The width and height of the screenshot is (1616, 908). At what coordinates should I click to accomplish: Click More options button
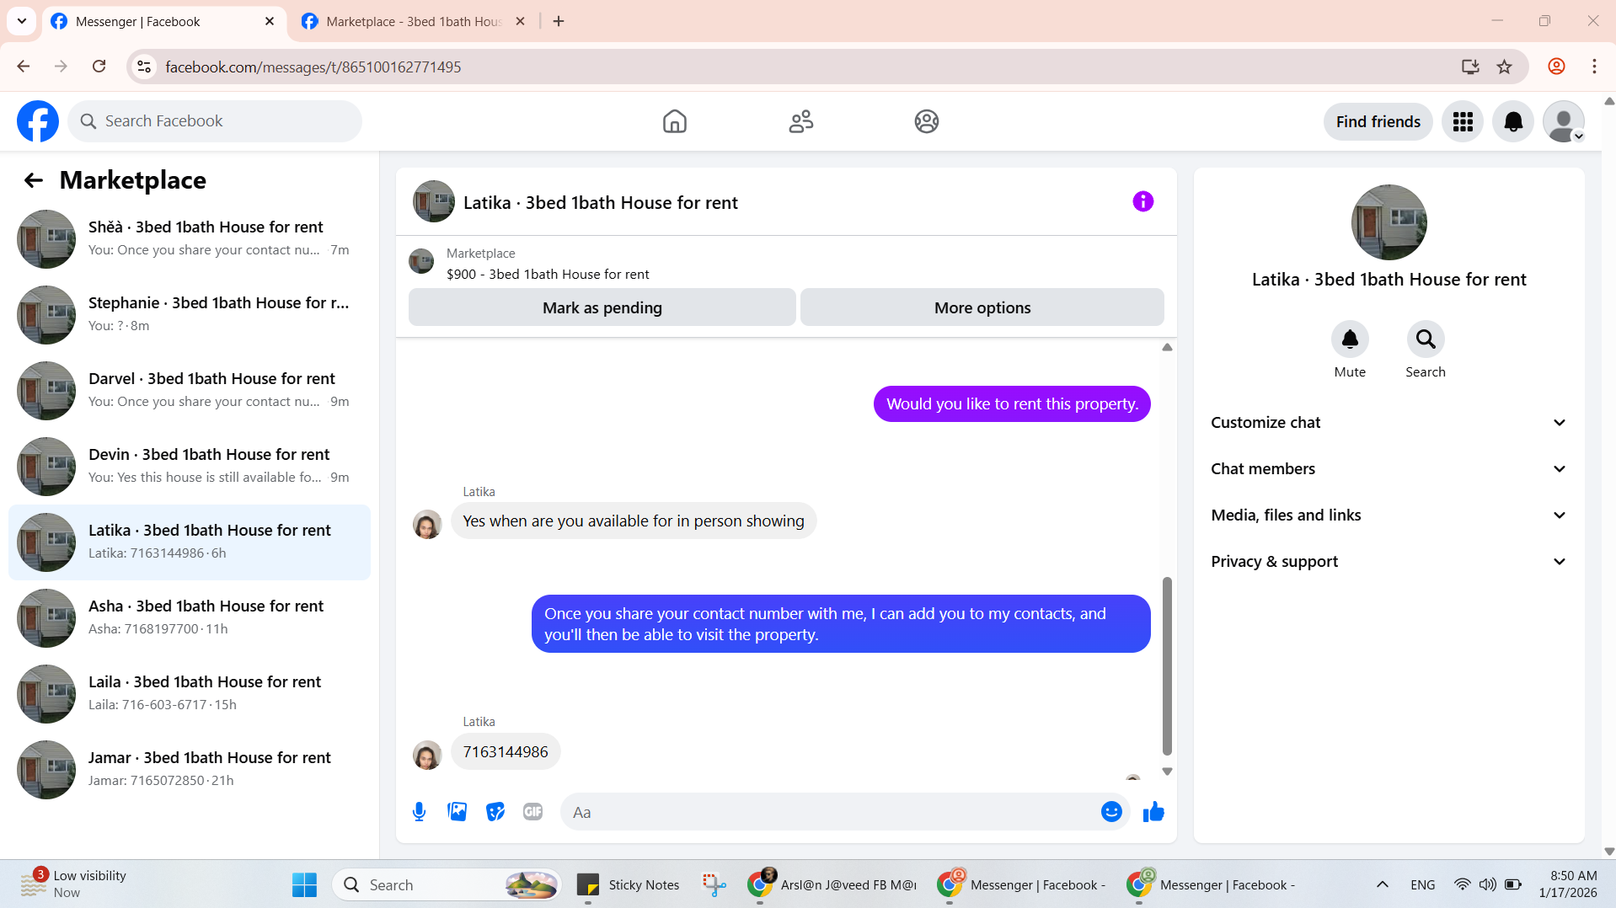point(982,307)
